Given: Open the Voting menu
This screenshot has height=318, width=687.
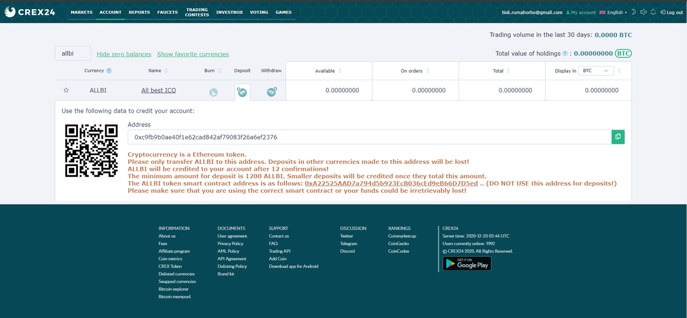Looking at the screenshot, I should pos(259,12).
